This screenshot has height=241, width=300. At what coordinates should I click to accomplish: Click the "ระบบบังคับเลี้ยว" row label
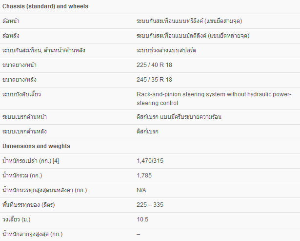[21, 94]
